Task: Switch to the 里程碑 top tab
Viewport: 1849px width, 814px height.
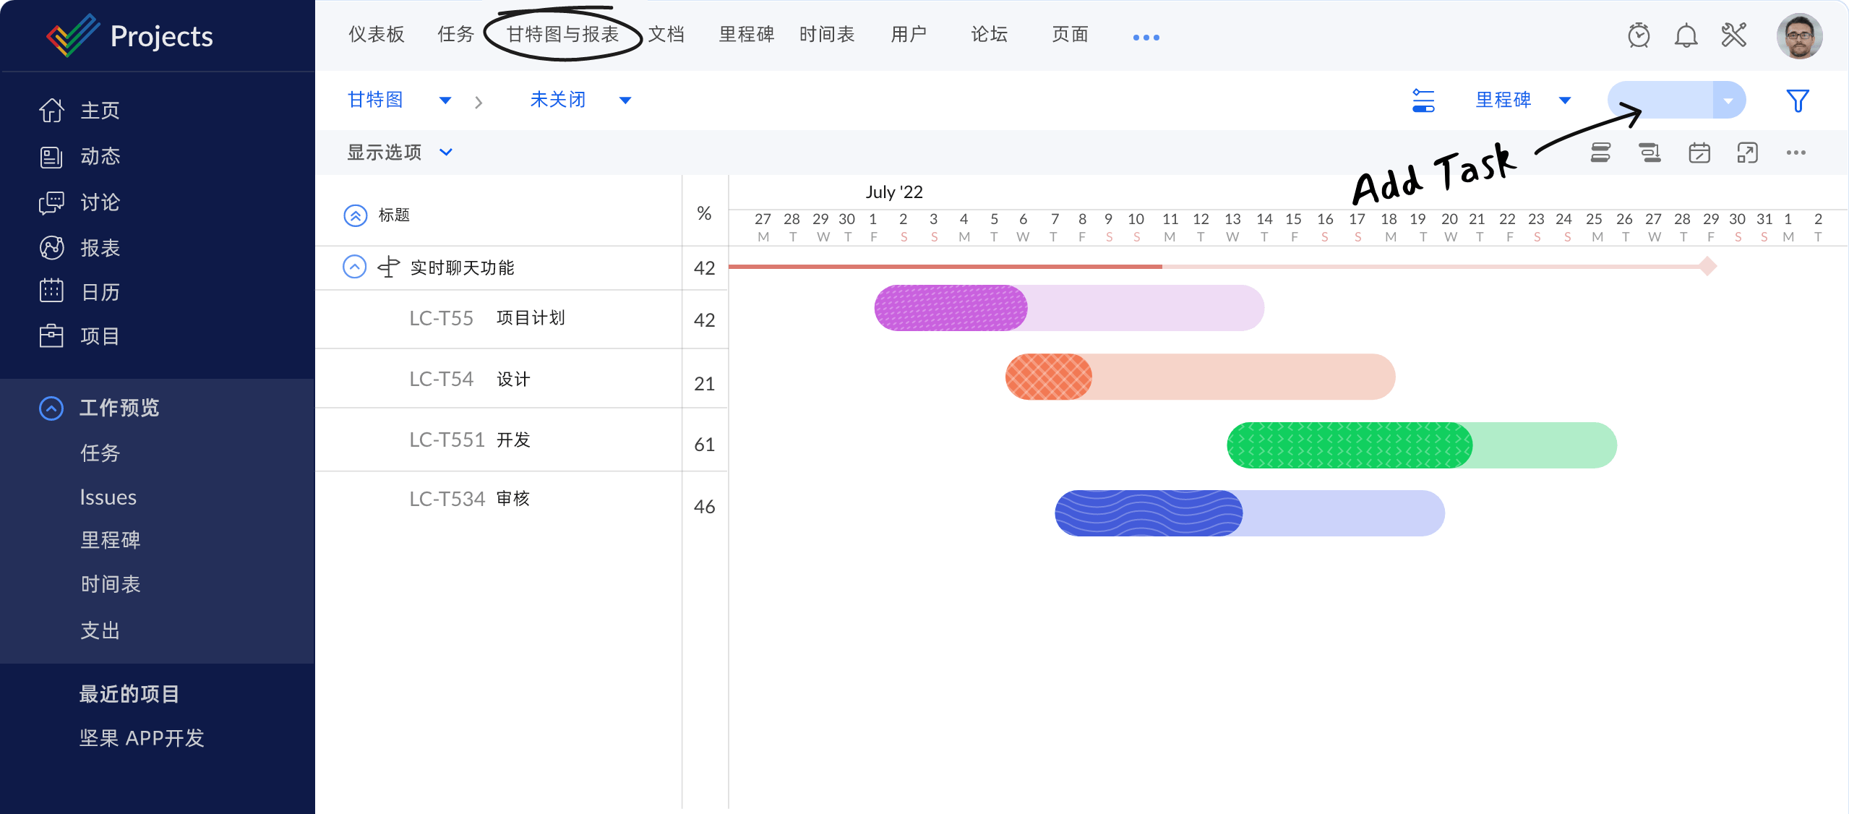Action: [x=746, y=34]
